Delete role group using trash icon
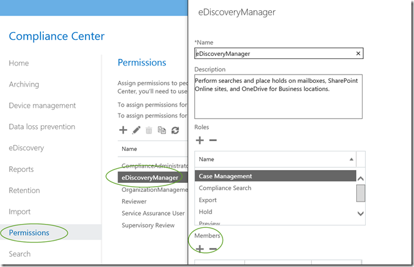The height and width of the screenshot is (267, 414). [149, 130]
